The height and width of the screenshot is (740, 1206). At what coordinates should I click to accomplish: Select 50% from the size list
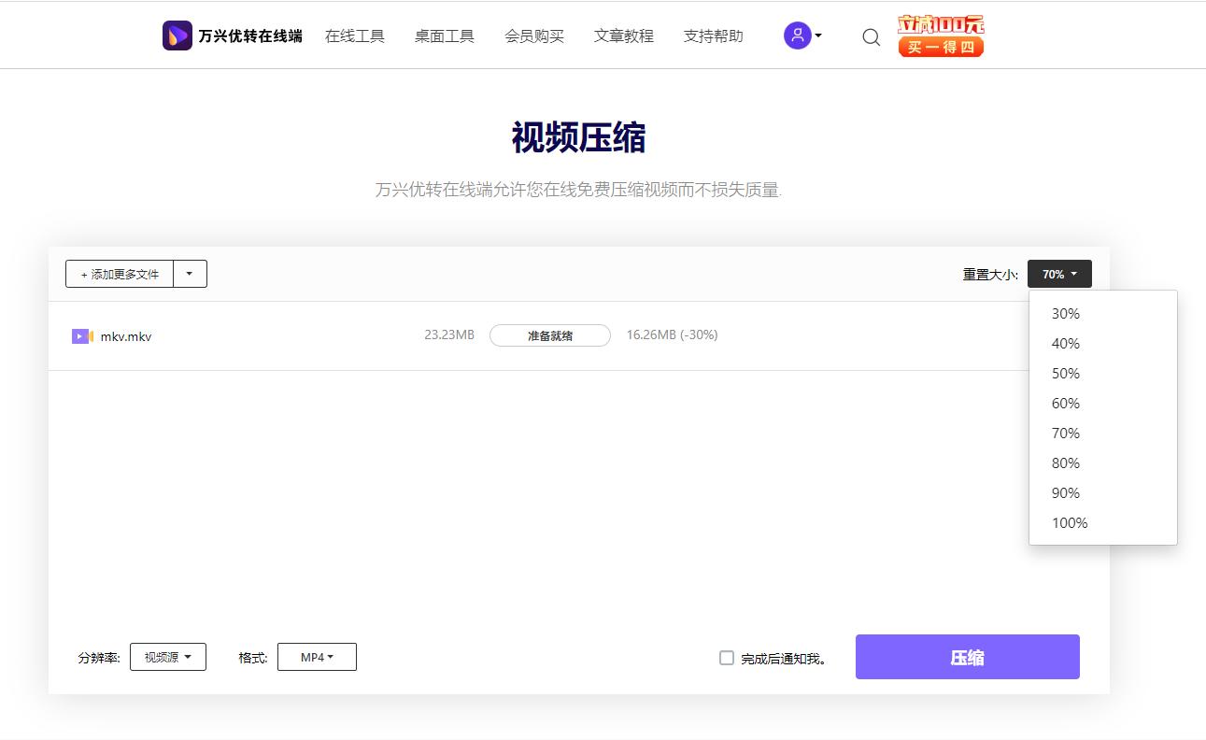1065,373
